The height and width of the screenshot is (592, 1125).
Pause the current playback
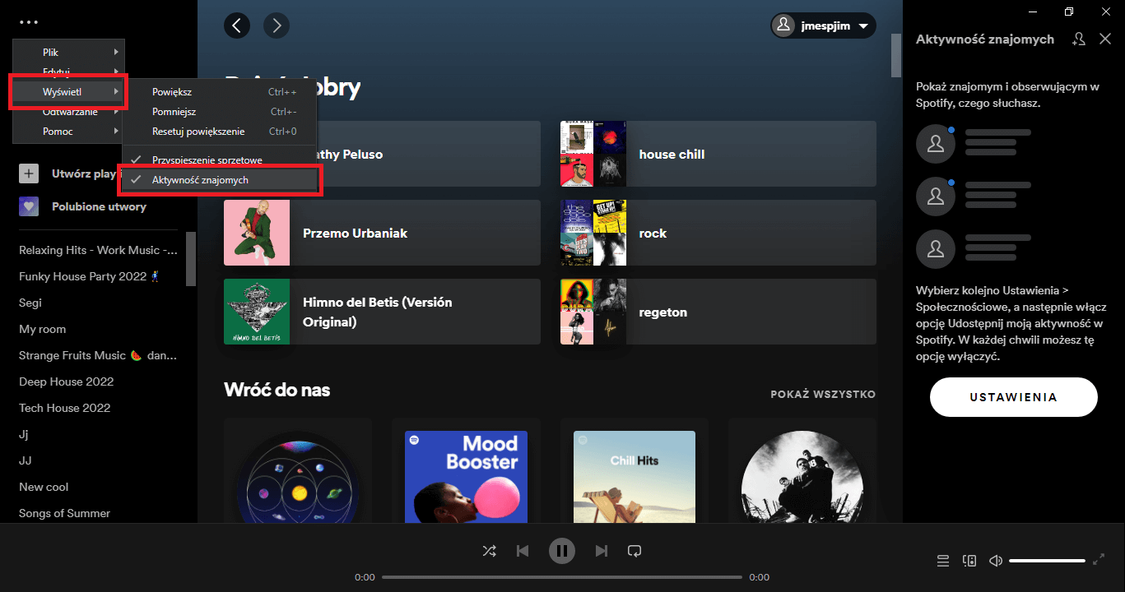coord(562,551)
